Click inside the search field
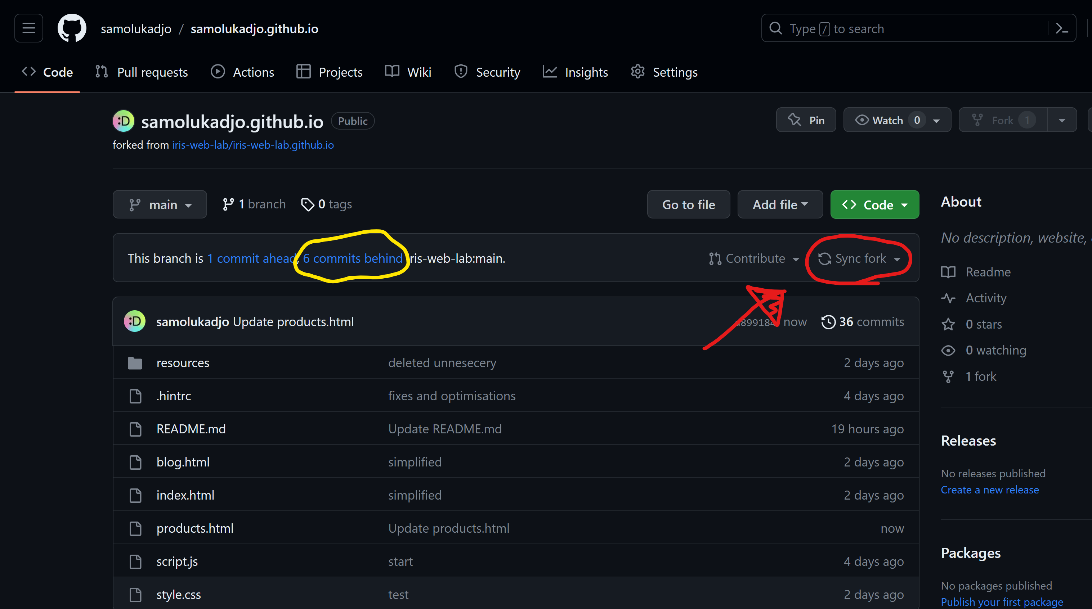The height and width of the screenshot is (609, 1092). [890, 28]
